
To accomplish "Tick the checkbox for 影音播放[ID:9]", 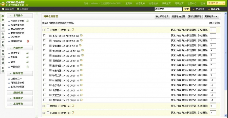I will [44, 45].
